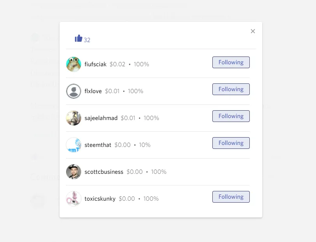Image resolution: width=316 pixels, height=242 pixels.
Task: Go to toxicskunky username link
Action: pyautogui.click(x=100, y=199)
